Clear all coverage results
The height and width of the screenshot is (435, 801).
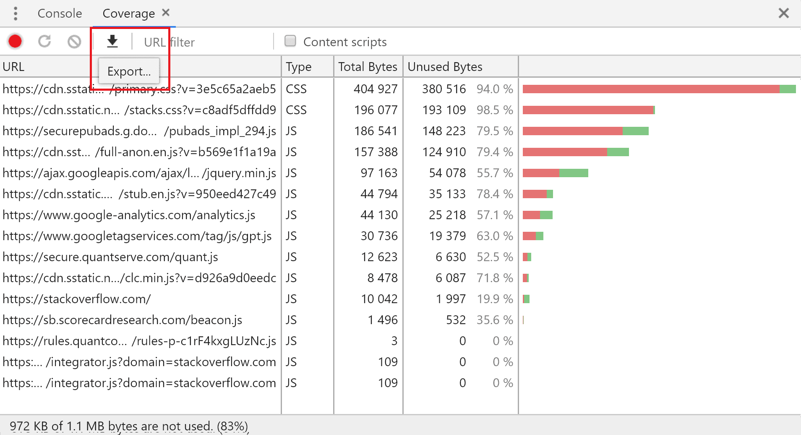click(74, 42)
